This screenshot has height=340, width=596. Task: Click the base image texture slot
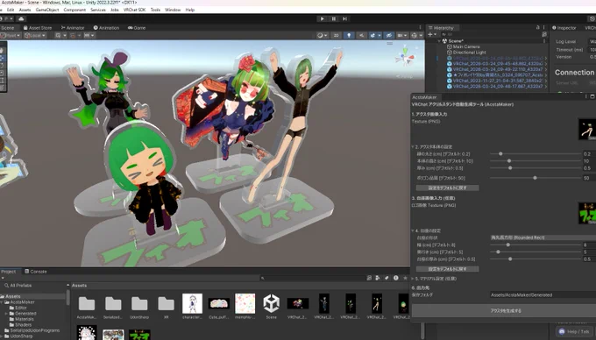587,213
